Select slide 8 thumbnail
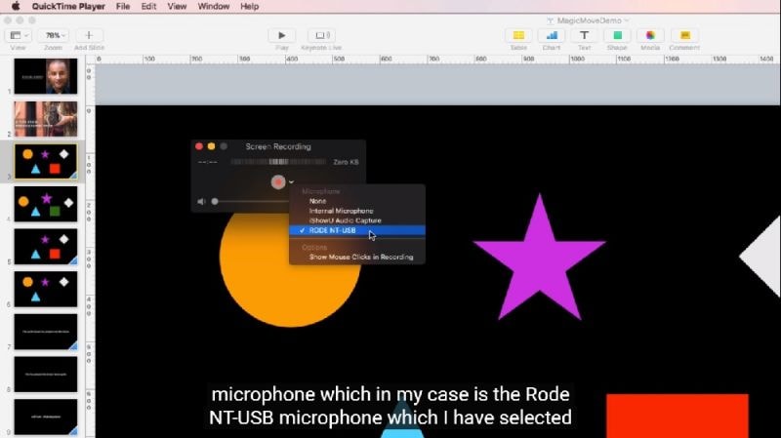 (46, 375)
